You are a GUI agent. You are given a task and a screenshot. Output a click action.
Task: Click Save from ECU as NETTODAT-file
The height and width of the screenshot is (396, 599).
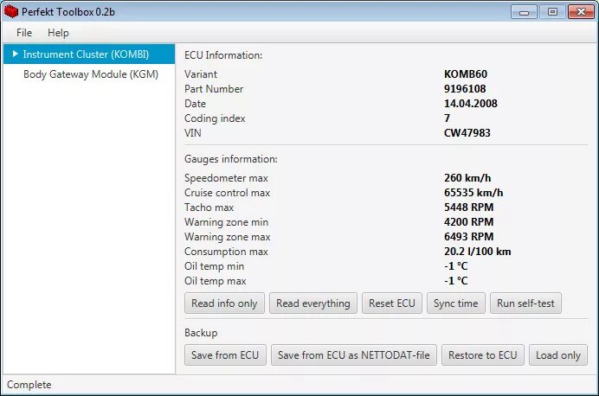[x=354, y=355]
